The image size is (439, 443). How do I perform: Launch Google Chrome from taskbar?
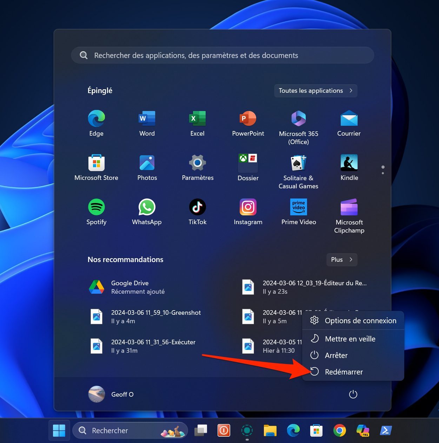click(339, 430)
